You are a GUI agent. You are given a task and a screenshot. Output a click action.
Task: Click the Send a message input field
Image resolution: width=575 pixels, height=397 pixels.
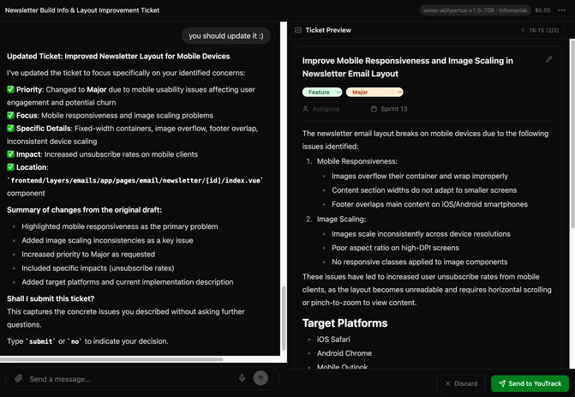coord(132,379)
